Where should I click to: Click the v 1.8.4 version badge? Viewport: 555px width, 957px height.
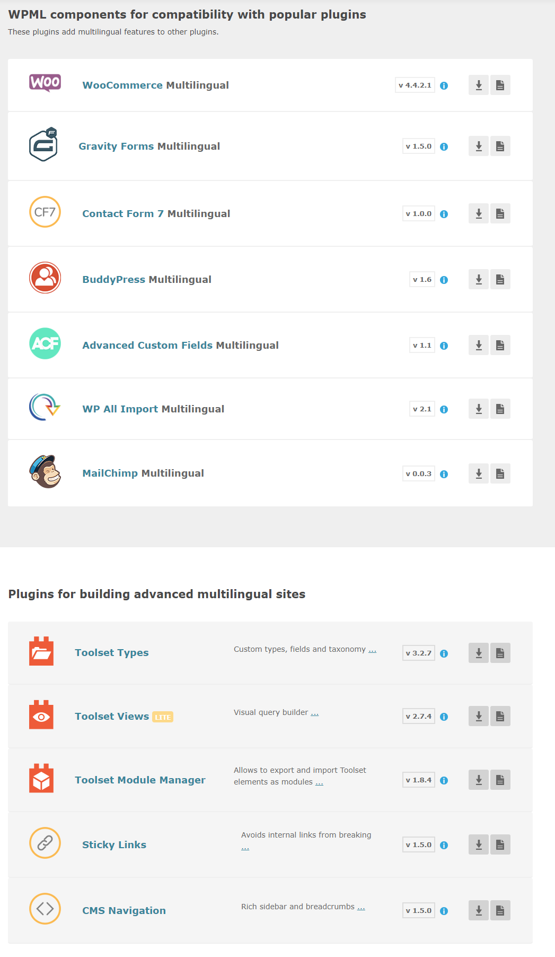[x=418, y=780]
